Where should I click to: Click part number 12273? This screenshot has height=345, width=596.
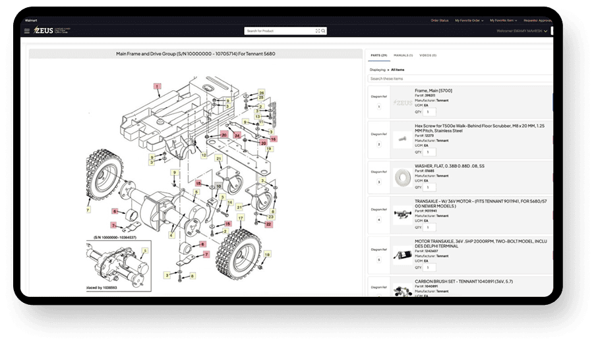(x=429, y=136)
